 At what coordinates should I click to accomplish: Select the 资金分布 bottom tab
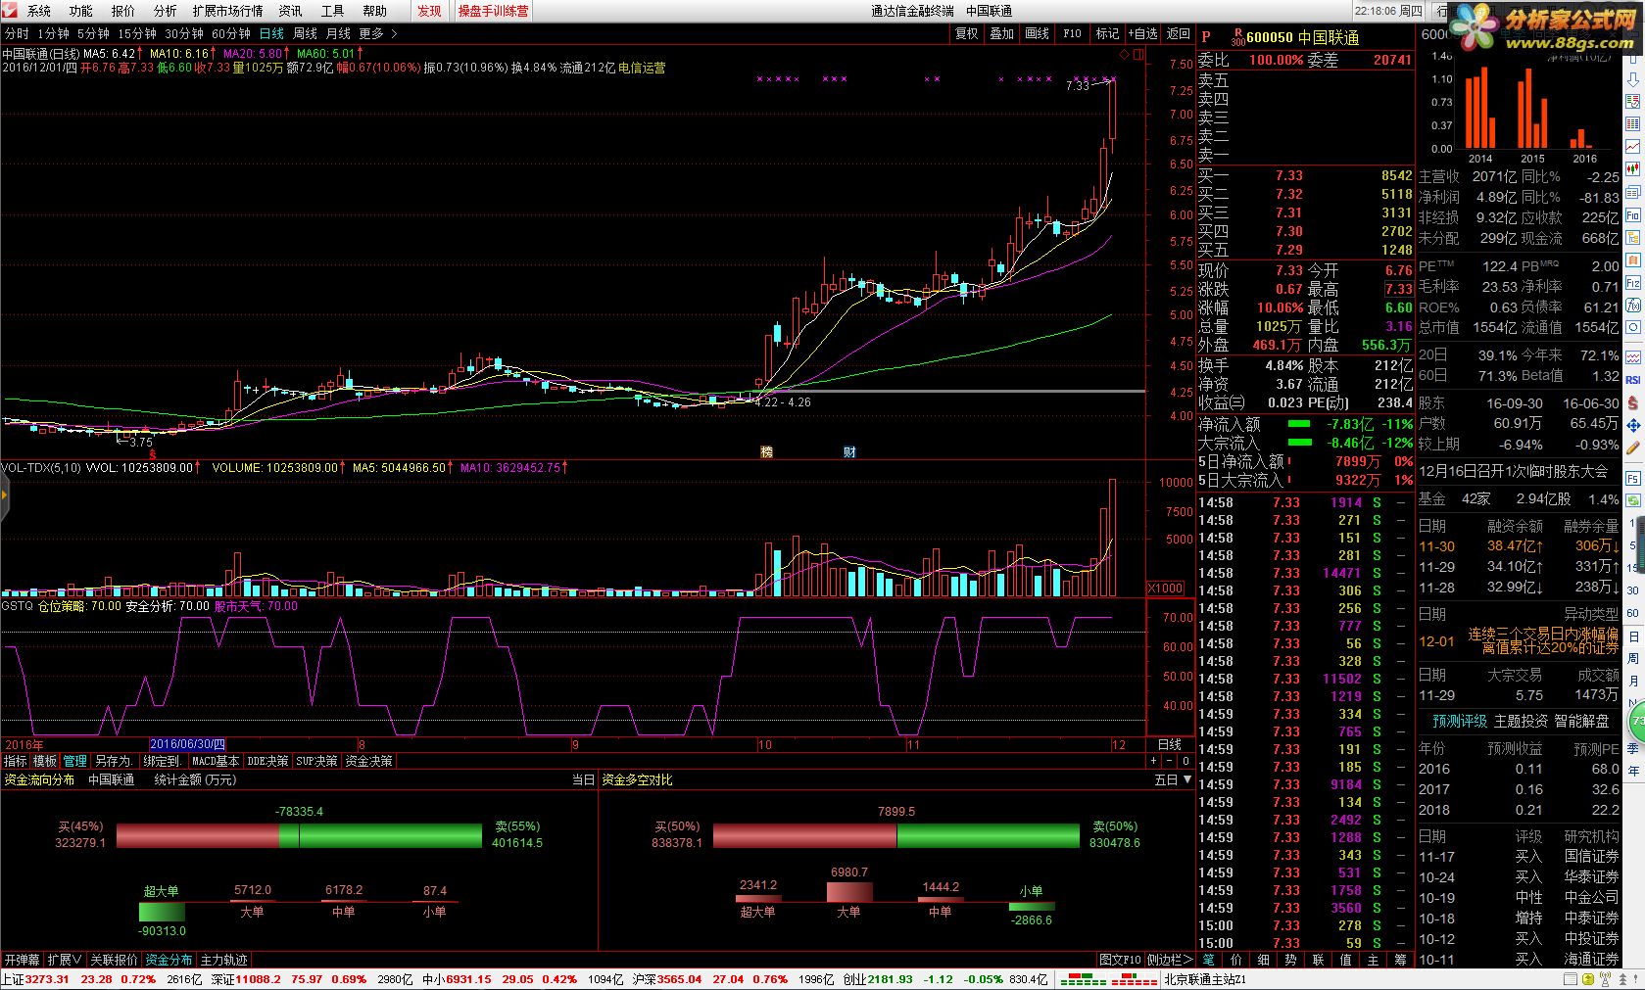(169, 960)
